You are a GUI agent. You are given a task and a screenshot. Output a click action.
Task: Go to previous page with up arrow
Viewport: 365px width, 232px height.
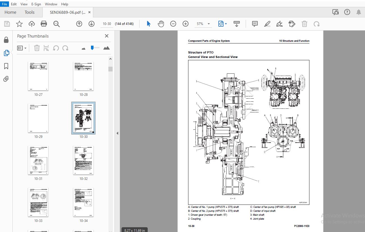click(79, 24)
